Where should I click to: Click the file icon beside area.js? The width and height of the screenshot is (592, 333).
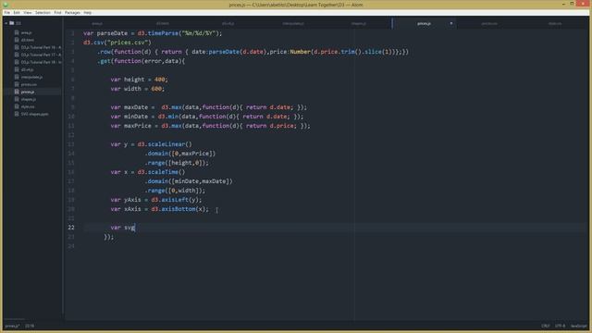pyautogui.click(x=17, y=33)
